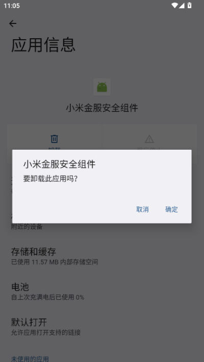
Task: Tap the cellular signal icon
Action: pos(182,5)
